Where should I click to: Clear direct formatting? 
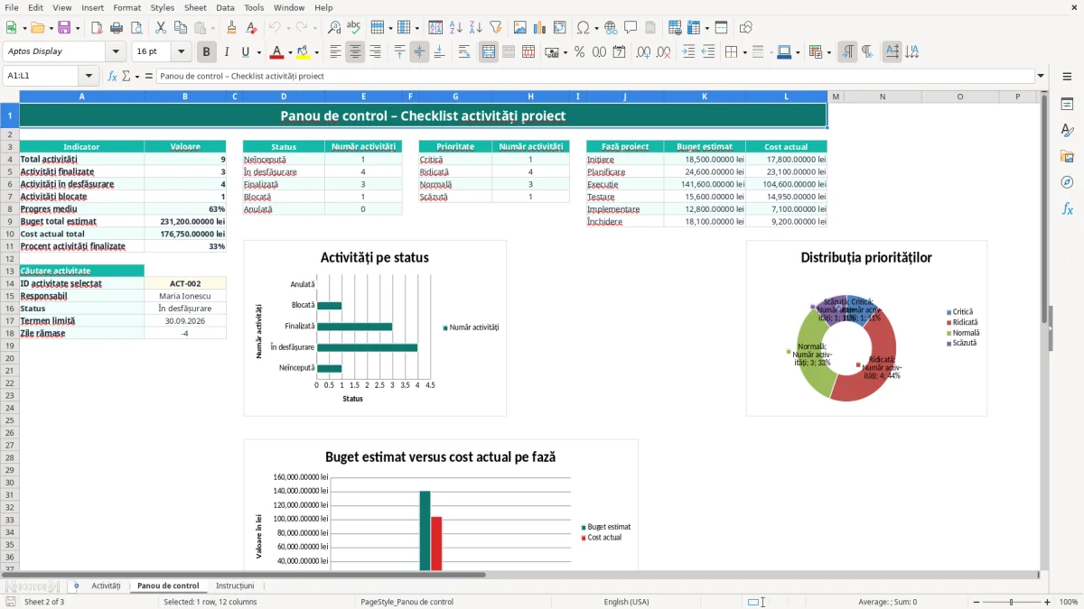pos(252,28)
